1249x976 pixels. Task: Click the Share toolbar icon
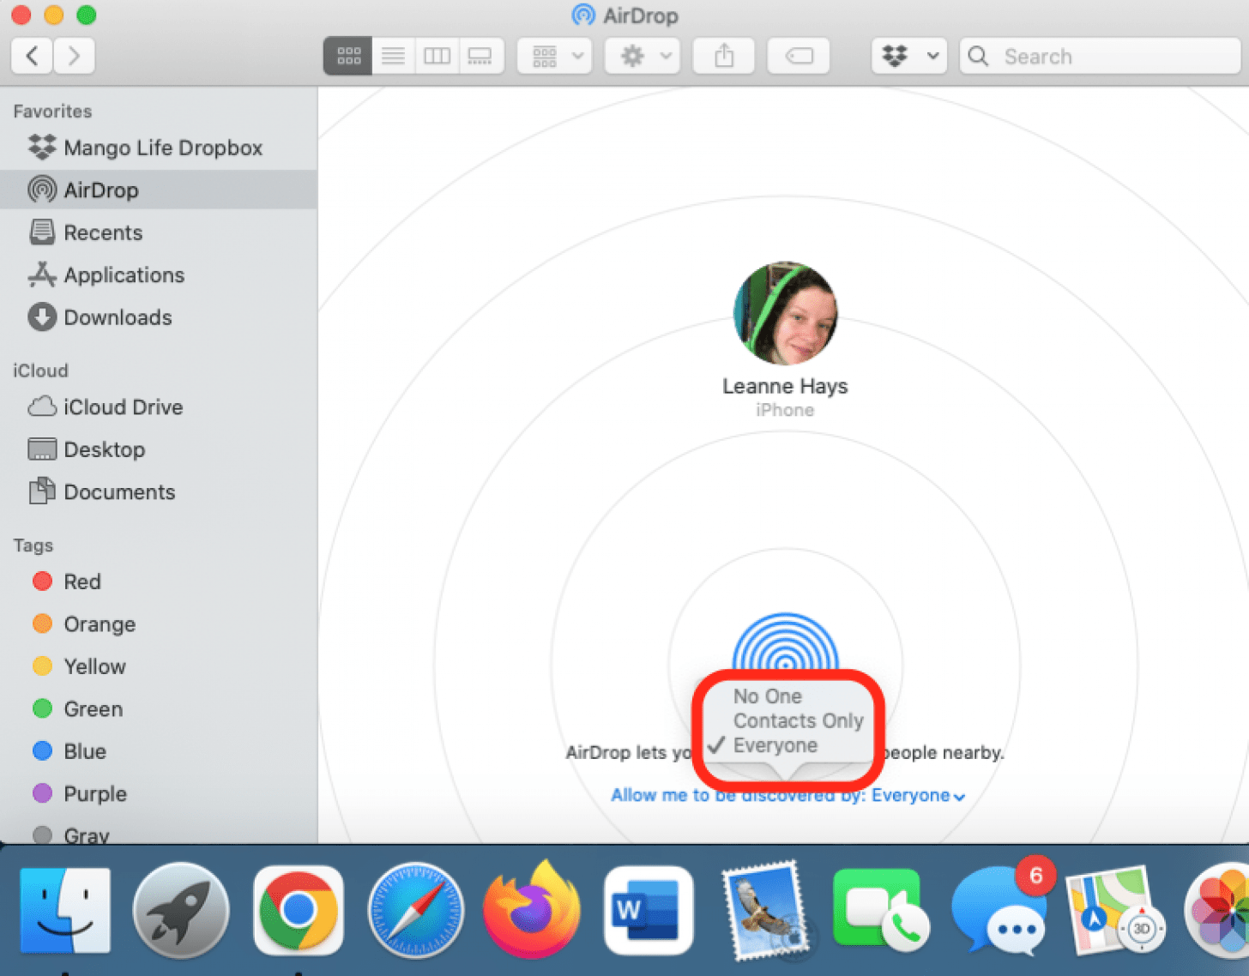(724, 57)
